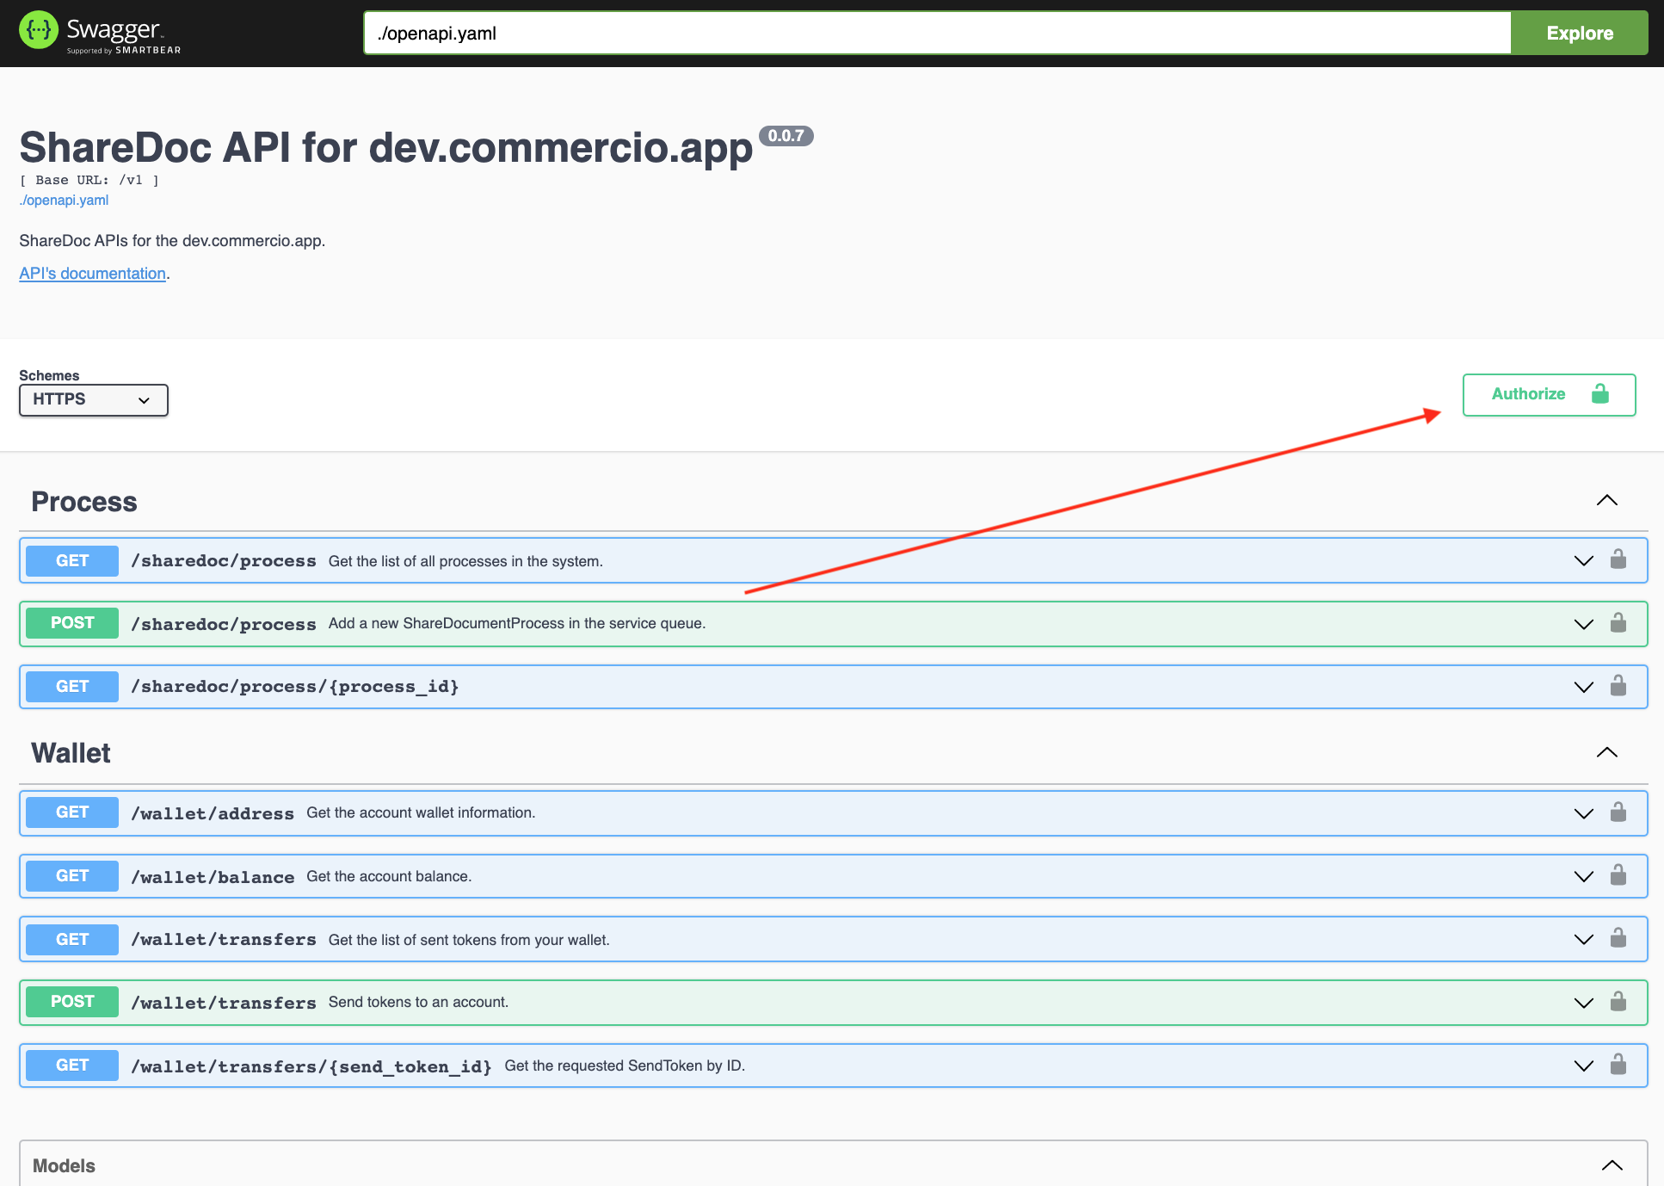Image resolution: width=1664 pixels, height=1186 pixels.
Task: Open the HTTPS schemes dropdown
Action: 93,400
